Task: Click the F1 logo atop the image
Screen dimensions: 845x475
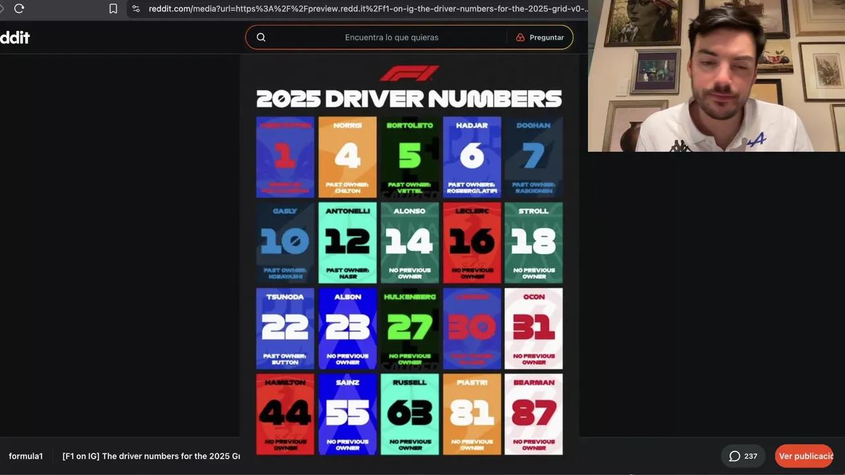Action: [x=409, y=73]
